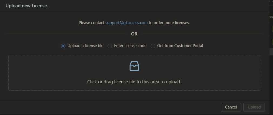
Task: Click the light grey row behind the dialog
Action: (x=271, y=52)
